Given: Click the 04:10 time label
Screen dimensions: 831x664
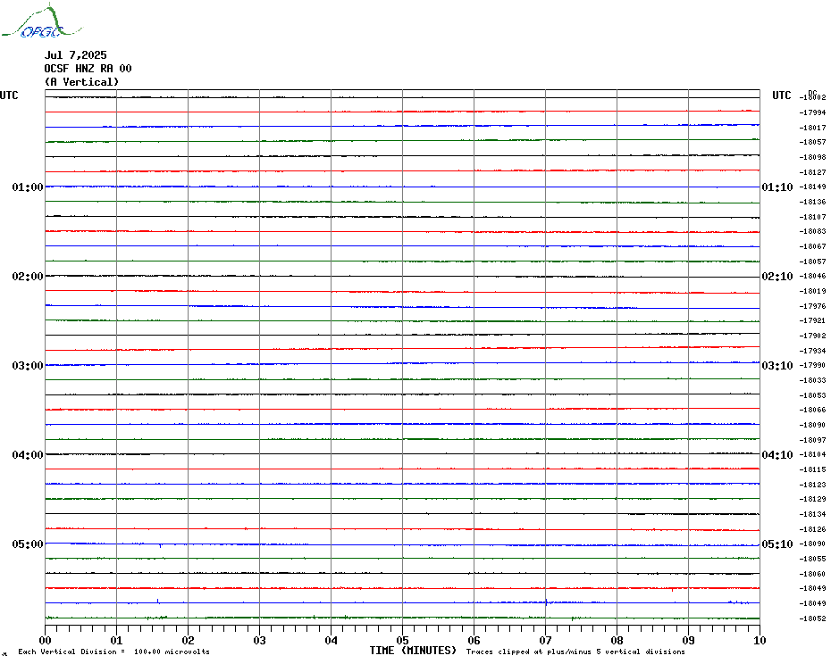Looking at the screenshot, I should 777,455.
